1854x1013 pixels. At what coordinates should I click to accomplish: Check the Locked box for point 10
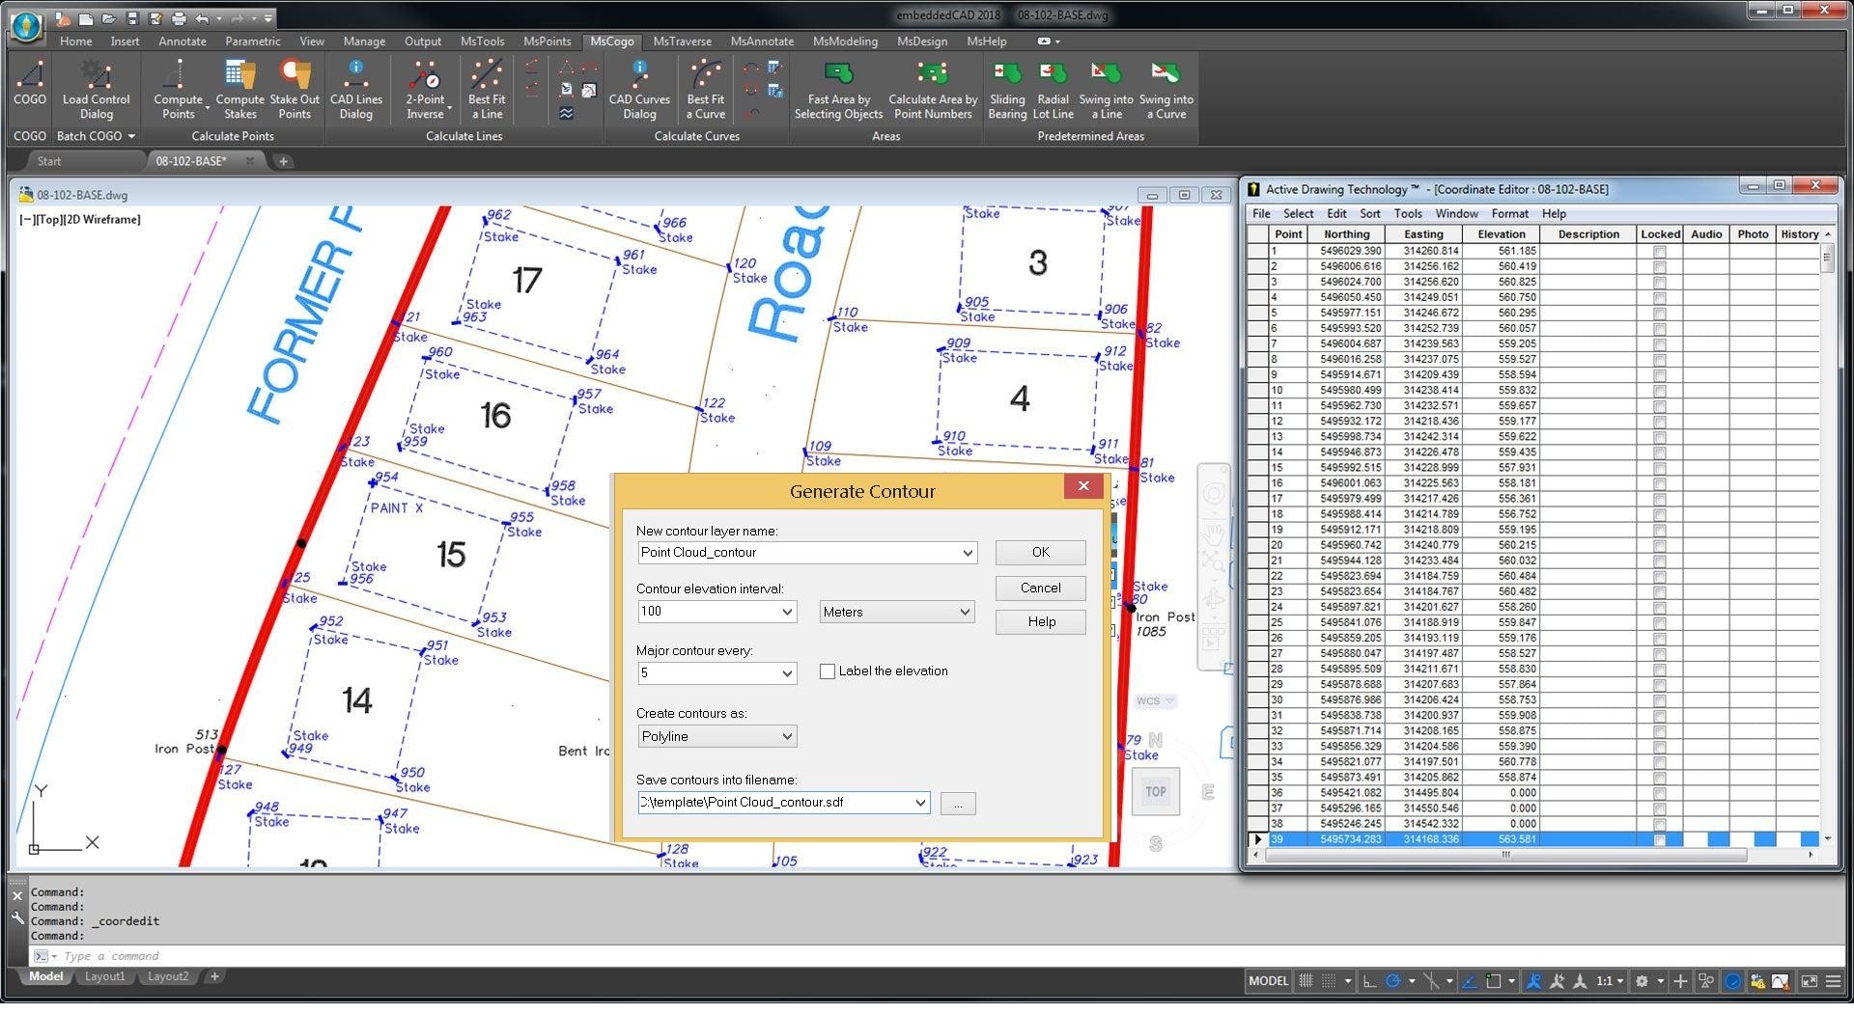pyautogui.click(x=1659, y=390)
